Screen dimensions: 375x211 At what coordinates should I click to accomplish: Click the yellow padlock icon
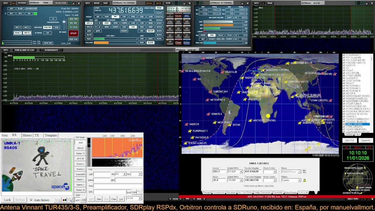(x=304, y=180)
